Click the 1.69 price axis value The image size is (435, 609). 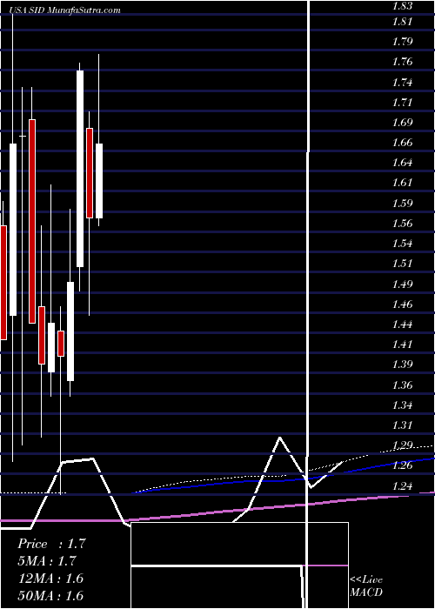[403, 123]
